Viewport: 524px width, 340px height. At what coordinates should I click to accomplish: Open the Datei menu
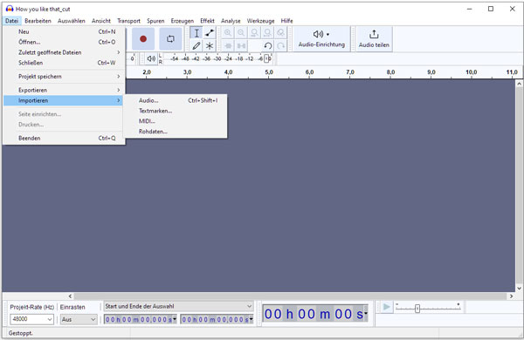point(11,21)
